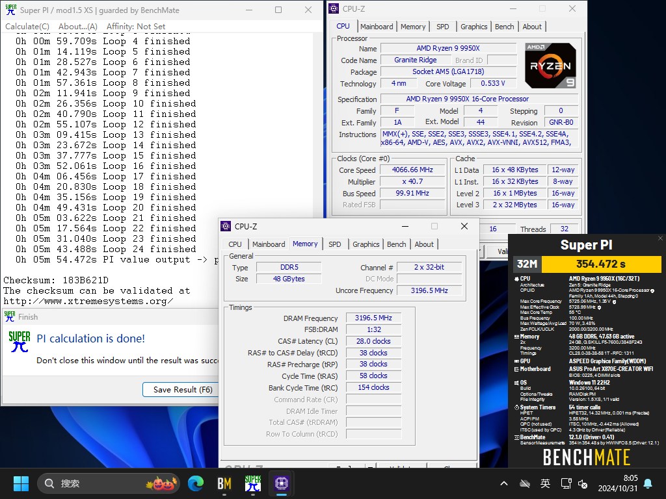Image resolution: width=666 pixels, height=499 pixels.
Task: Click the cloud-off tray icon
Action: pyautogui.click(x=525, y=483)
